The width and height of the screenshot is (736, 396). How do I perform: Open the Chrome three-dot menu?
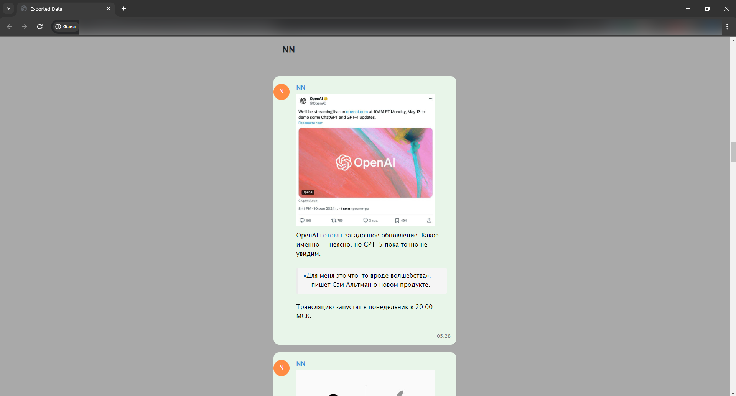[x=727, y=26]
